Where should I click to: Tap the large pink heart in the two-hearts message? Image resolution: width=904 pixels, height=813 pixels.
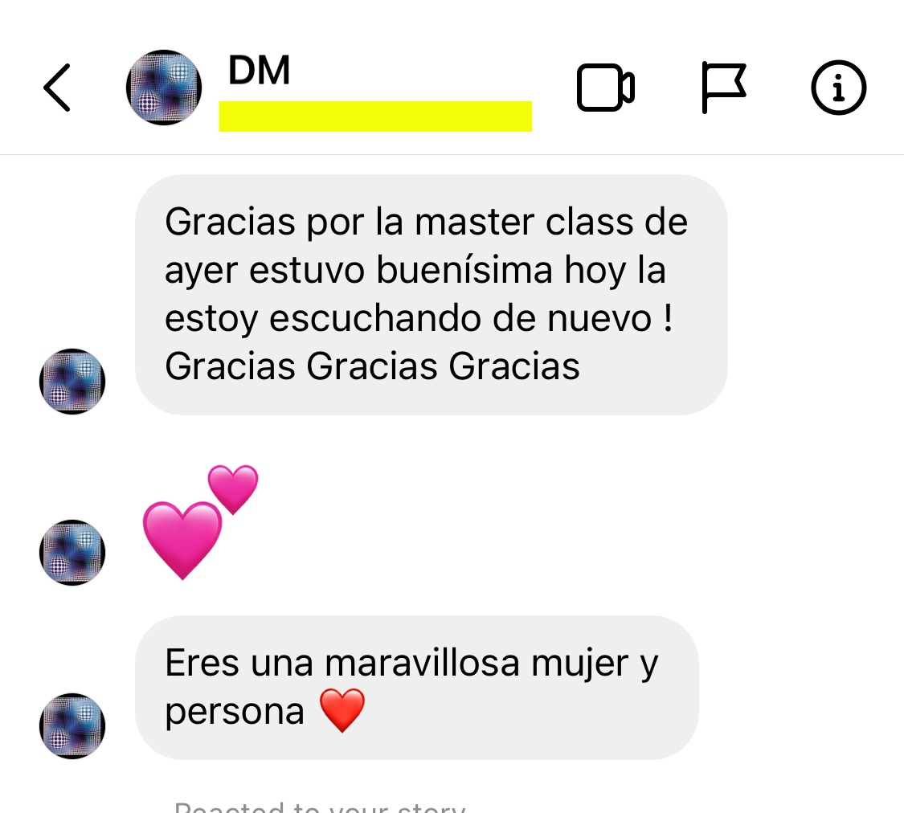coord(182,539)
